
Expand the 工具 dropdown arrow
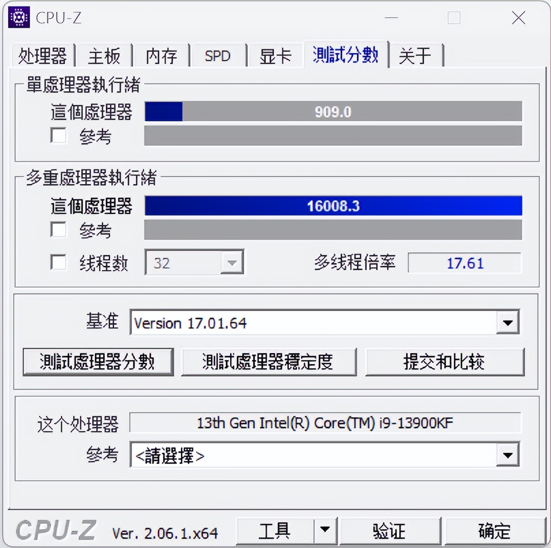click(324, 530)
